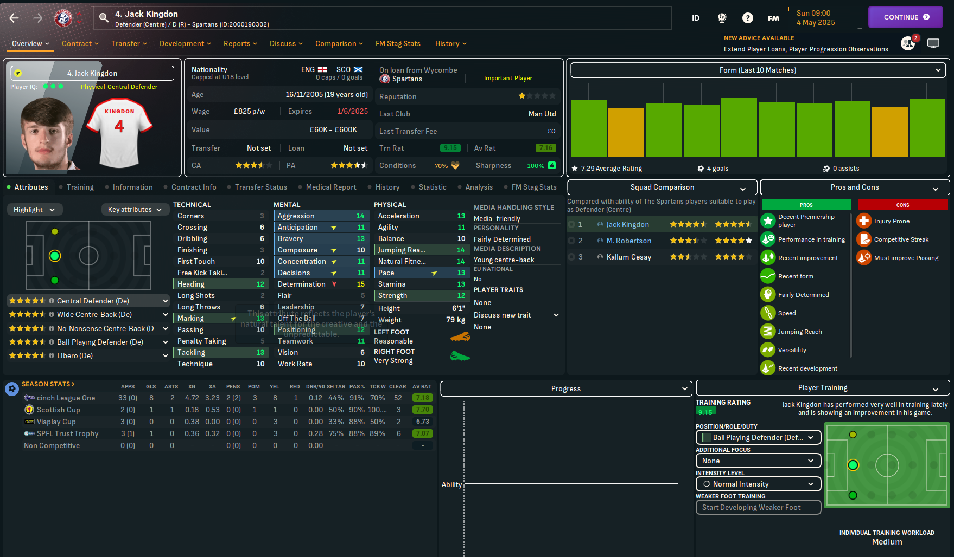Open the FM menu icon
Screen dimensions: 954x557
pos(773,18)
